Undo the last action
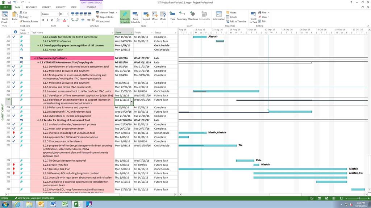371x208 pixels. (14, 3)
